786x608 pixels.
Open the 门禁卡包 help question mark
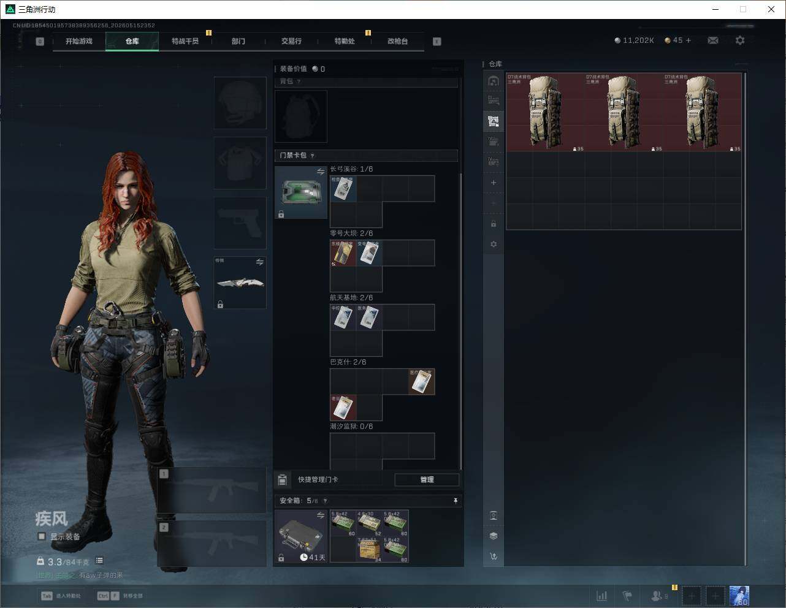click(x=313, y=156)
